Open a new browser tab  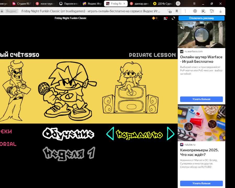[178, 3]
